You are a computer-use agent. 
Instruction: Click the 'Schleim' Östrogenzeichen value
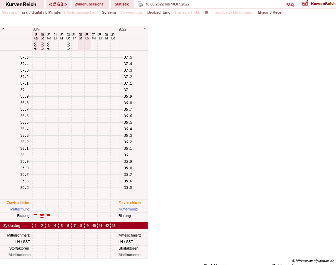(x=109, y=12)
